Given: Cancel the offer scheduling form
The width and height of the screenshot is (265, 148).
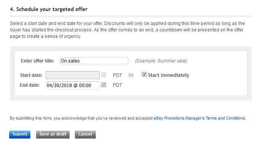Looking at the screenshot, I should tap(85, 134).
